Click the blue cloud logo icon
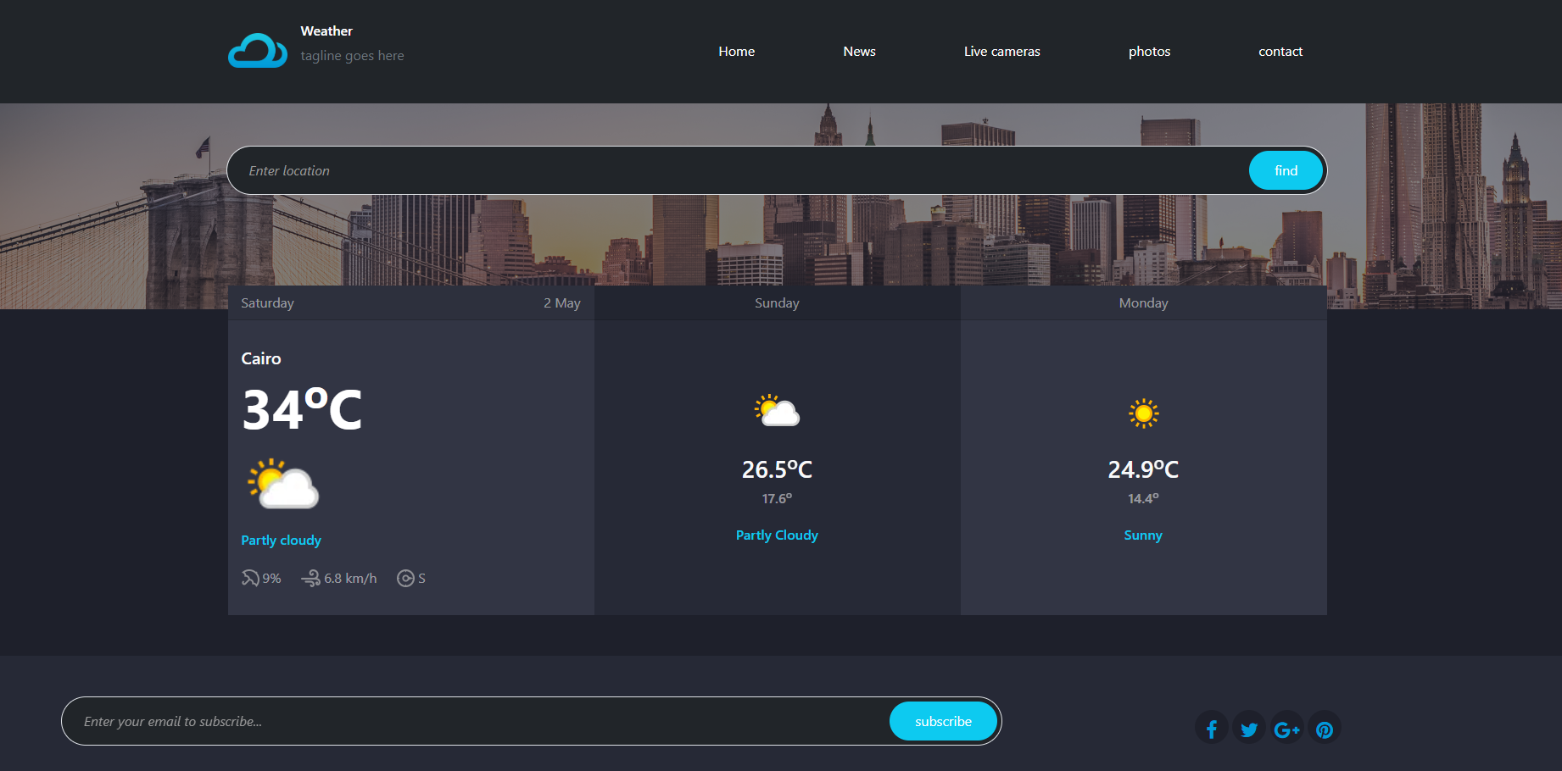Screen dimensions: 1562x771 [x=258, y=51]
